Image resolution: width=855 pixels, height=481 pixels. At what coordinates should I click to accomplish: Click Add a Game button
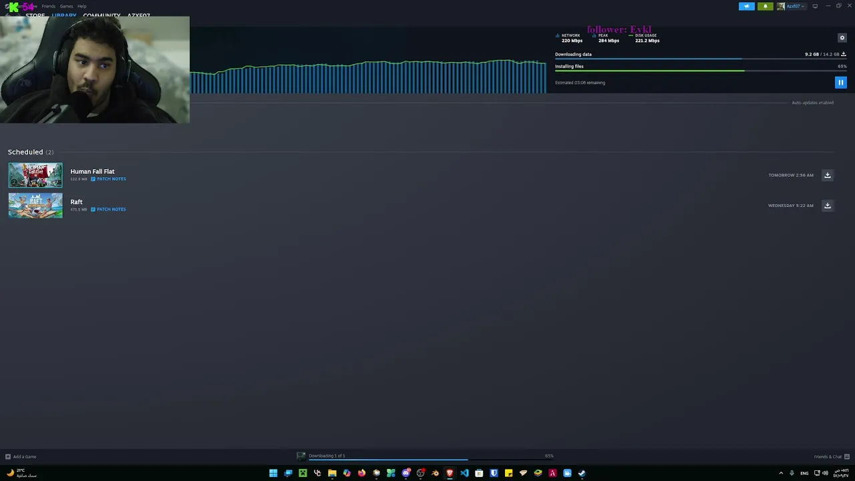point(21,457)
